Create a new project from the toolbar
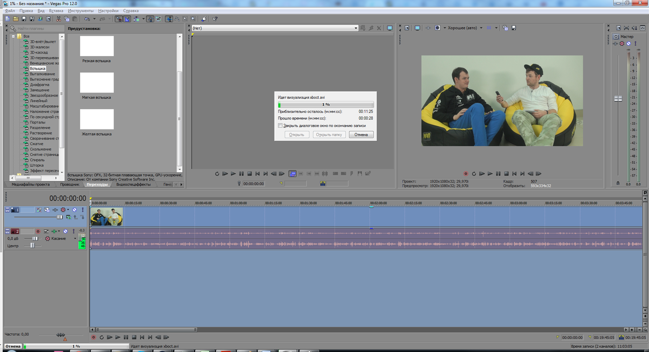 [7, 18]
